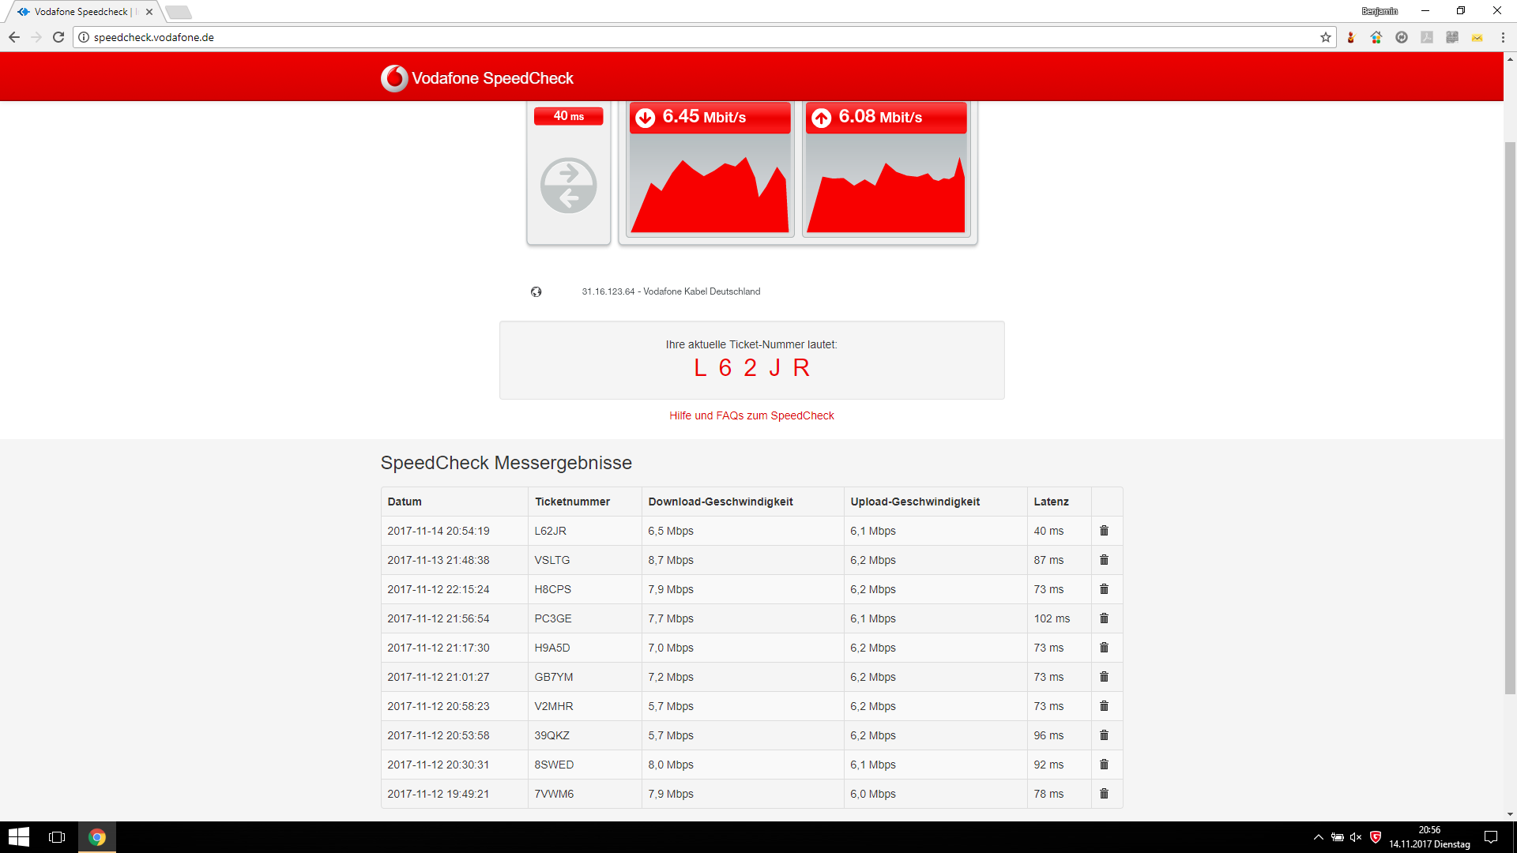The image size is (1517, 853).
Task: Expand hidden icons in the system tray
Action: point(1318,837)
